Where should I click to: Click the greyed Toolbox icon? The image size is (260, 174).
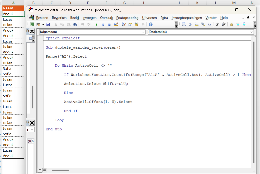click(x=143, y=24)
